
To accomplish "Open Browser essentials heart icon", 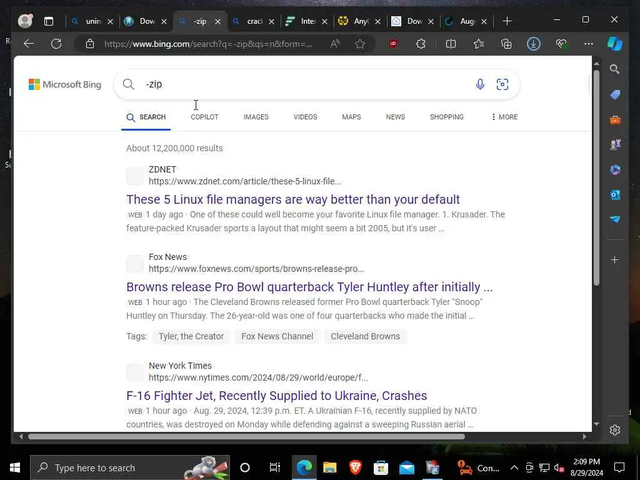I will point(561,44).
